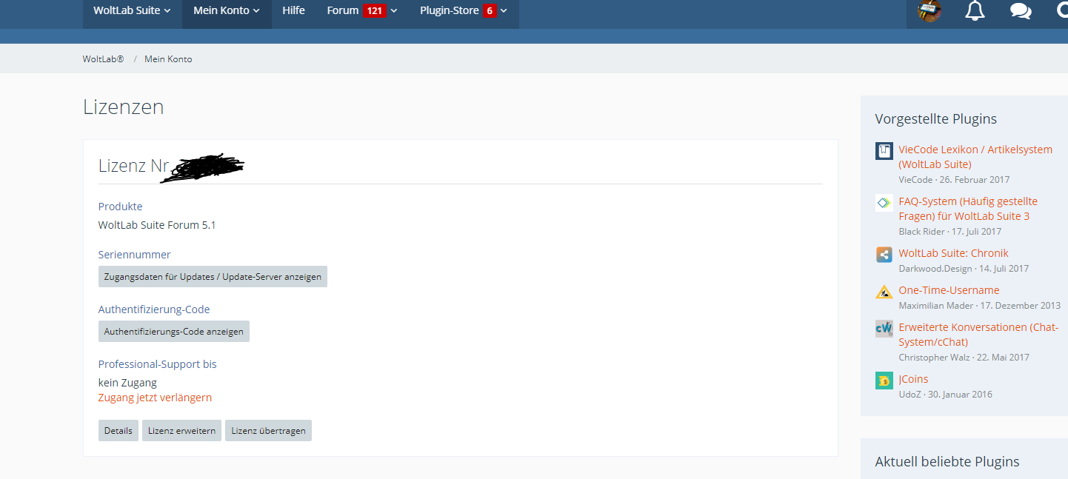Screen dimensions: 1068x479
Task: Expand the Mein Konto dropdown menu
Action: tap(227, 11)
